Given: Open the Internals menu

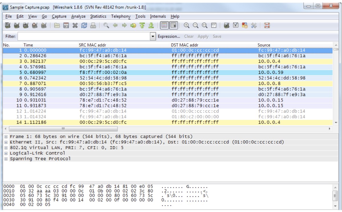Looking at the screenshot, I should point(158,17).
